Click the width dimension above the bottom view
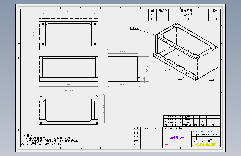 69,91
